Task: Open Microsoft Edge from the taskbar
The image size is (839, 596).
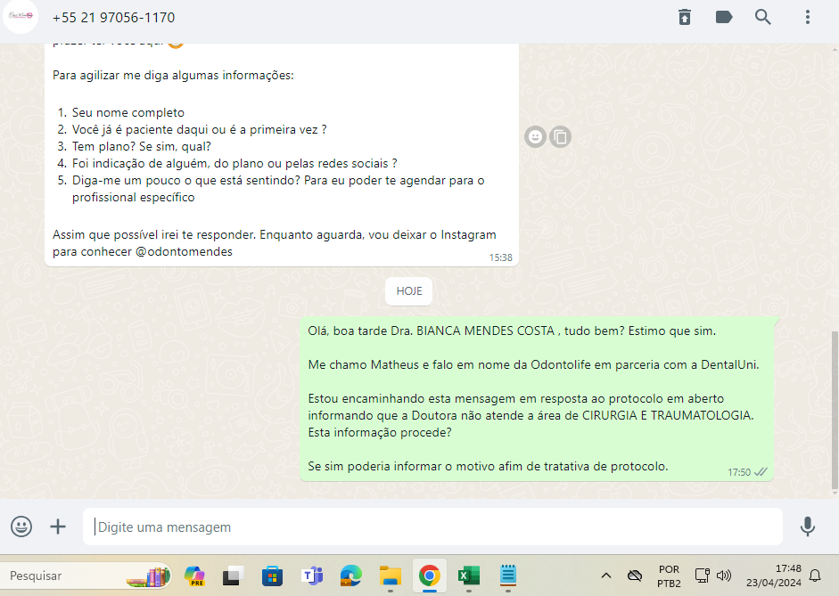Action: click(350, 576)
